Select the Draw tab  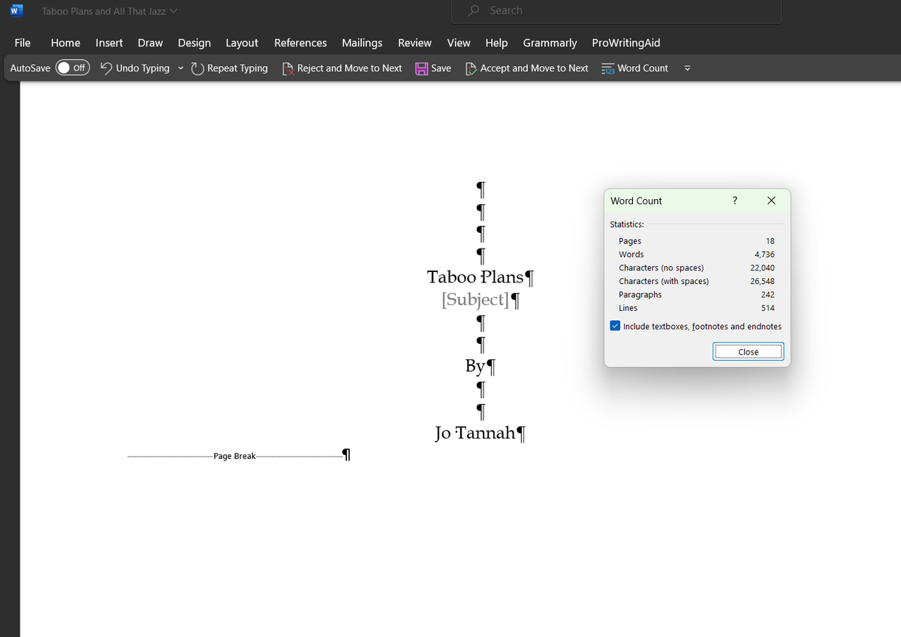click(150, 43)
